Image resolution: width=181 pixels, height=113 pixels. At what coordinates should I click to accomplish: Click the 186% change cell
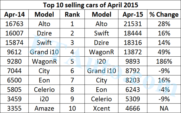pyautogui.click(x=164, y=62)
